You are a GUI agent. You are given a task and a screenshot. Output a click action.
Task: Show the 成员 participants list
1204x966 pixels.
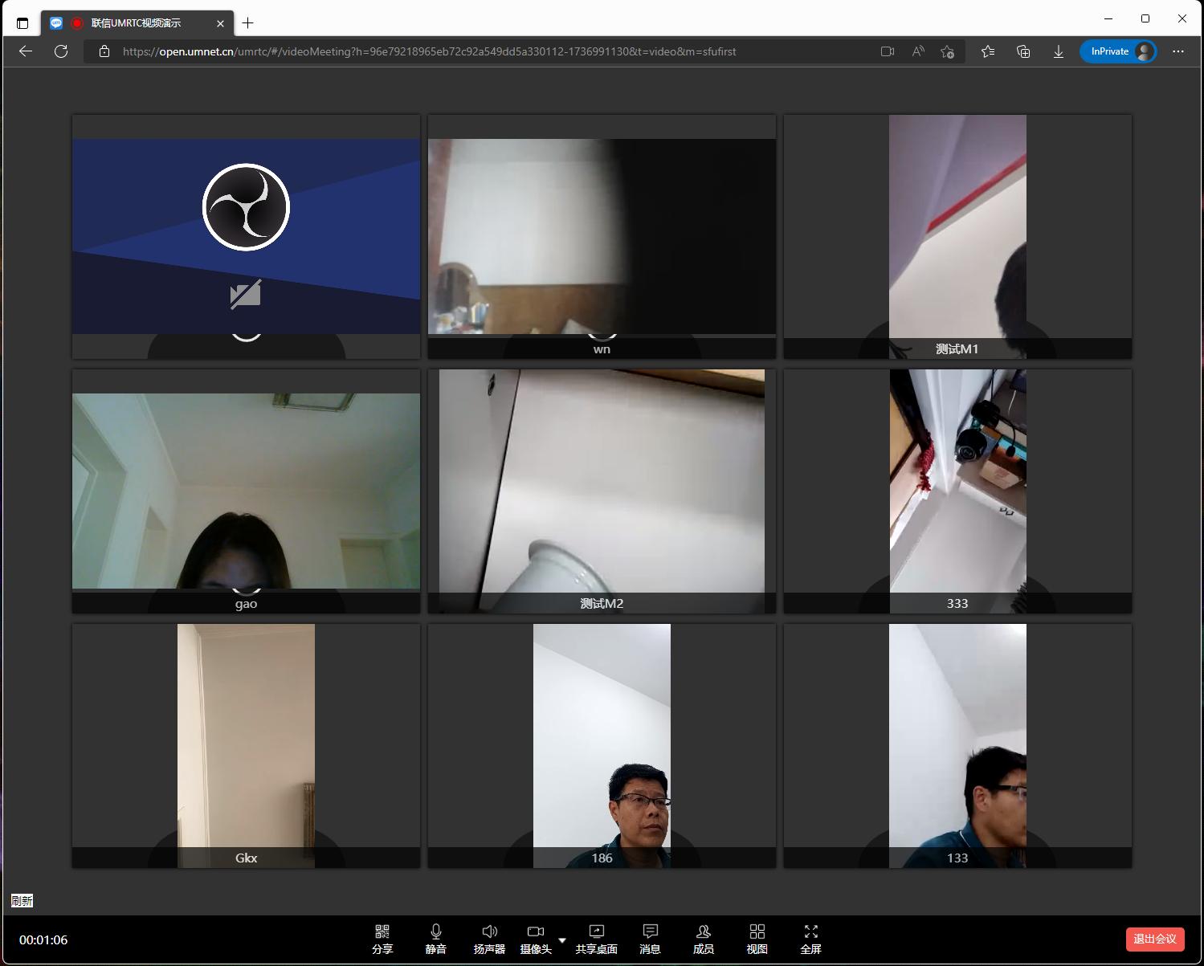[703, 939]
